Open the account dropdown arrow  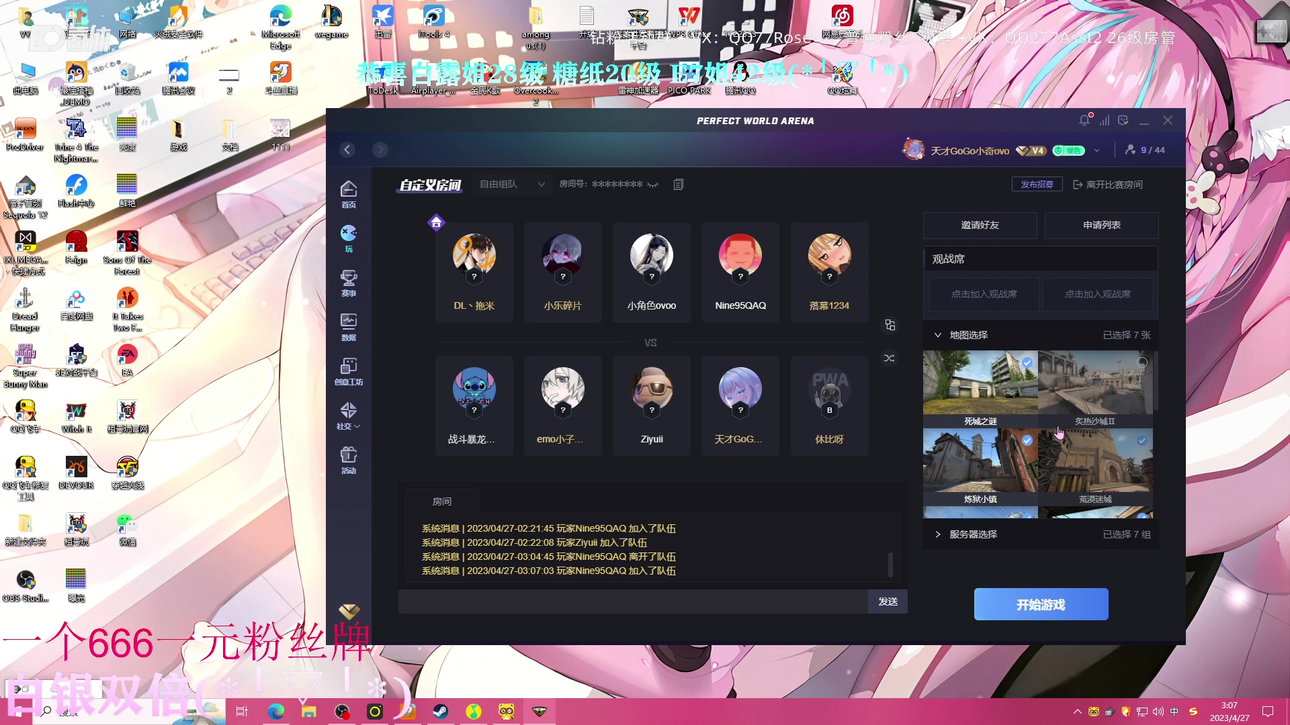click(1096, 150)
